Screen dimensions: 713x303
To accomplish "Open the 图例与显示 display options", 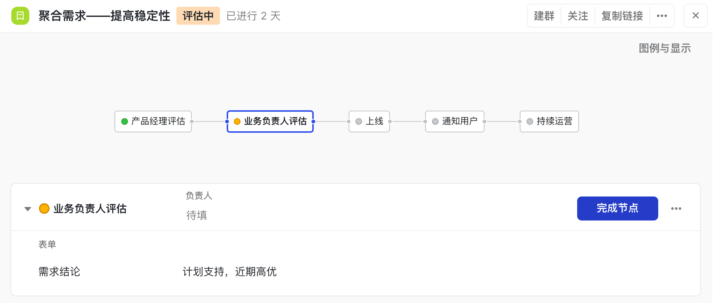I will point(665,48).
